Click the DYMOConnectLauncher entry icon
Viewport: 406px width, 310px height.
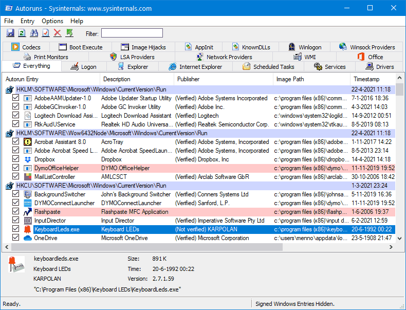click(x=27, y=203)
